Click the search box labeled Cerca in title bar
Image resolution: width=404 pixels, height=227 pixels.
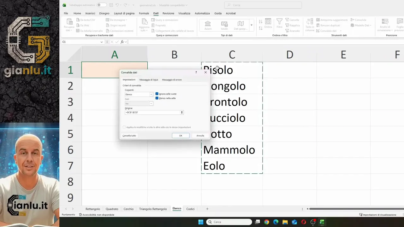(263, 5)
